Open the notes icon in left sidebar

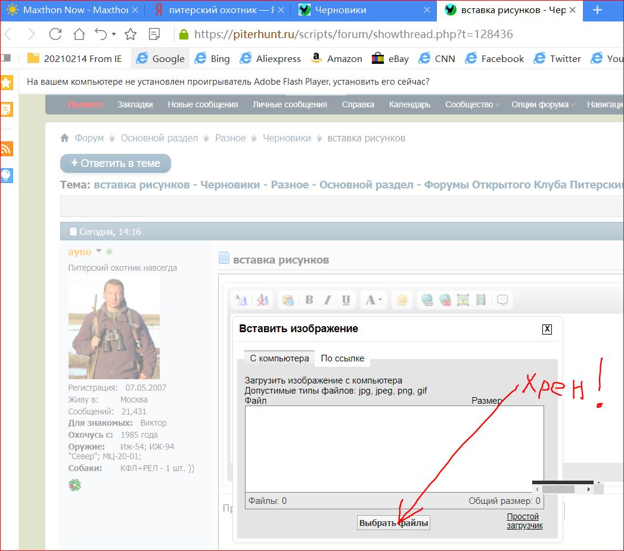[7, 109]
